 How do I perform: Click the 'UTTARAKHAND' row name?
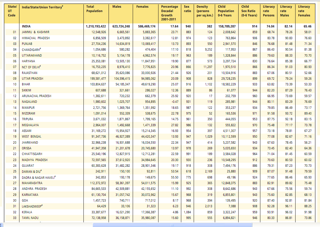coord(32,56)
